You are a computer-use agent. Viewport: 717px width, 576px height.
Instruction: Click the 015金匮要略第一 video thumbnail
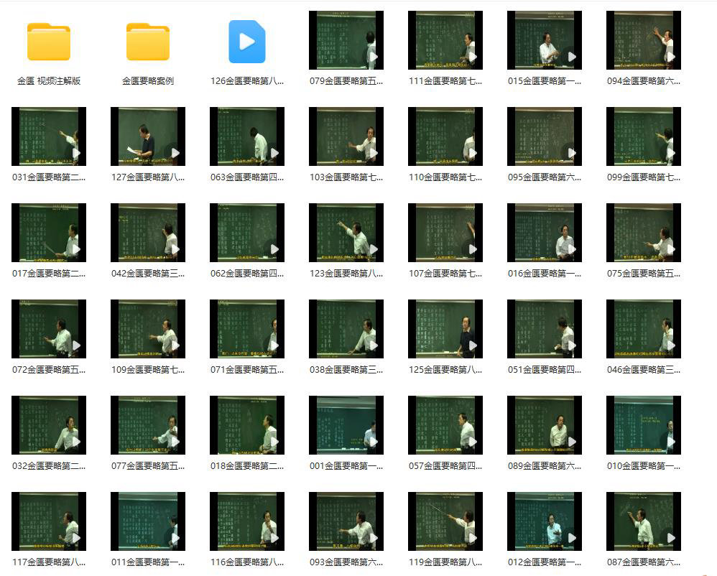coord(545,40)
